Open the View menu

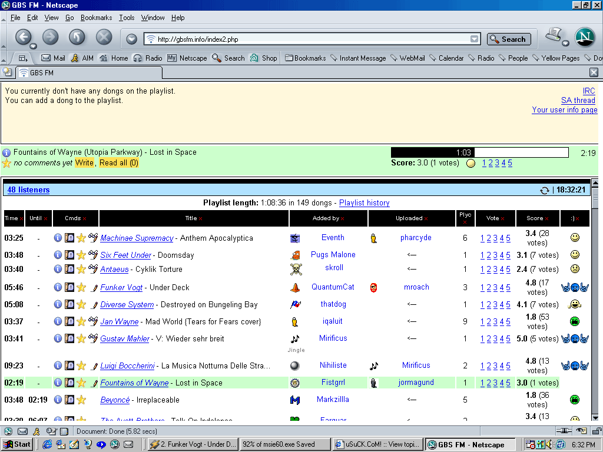coord(52,18)
